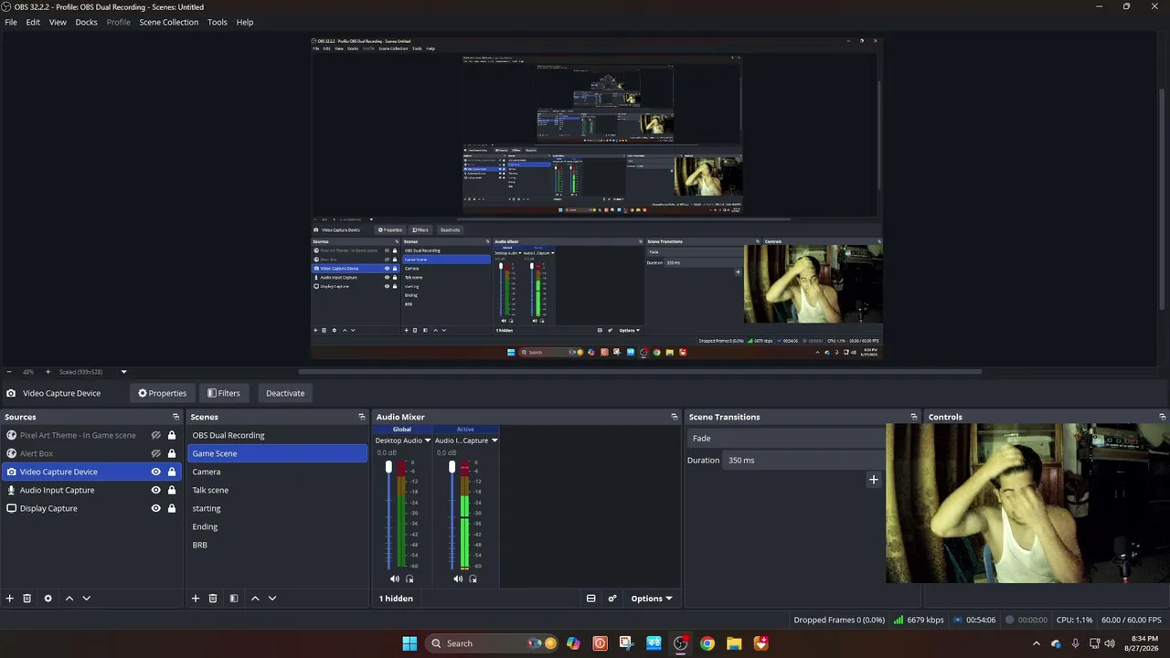Move selected scene down
The height and width of the screenshot is (658, 1170).
[x=272, y=599]
